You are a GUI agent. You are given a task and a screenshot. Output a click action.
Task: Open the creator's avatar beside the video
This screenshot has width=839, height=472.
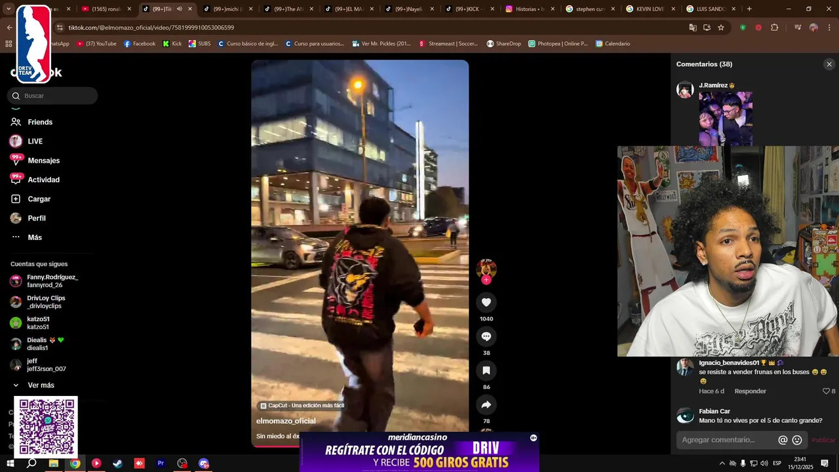(486, 268)
